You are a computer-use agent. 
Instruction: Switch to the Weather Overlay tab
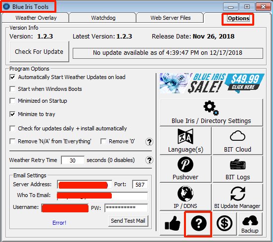coord(36,18)
